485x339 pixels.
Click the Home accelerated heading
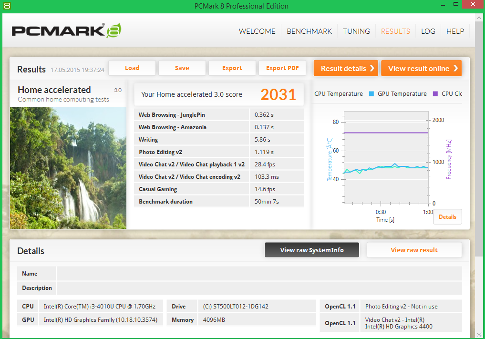54,90
